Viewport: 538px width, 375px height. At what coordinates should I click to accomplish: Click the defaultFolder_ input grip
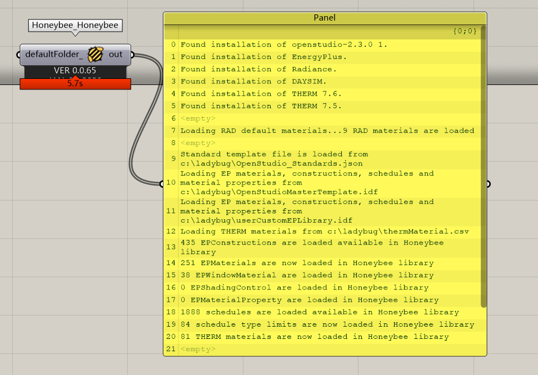point(18,54)
